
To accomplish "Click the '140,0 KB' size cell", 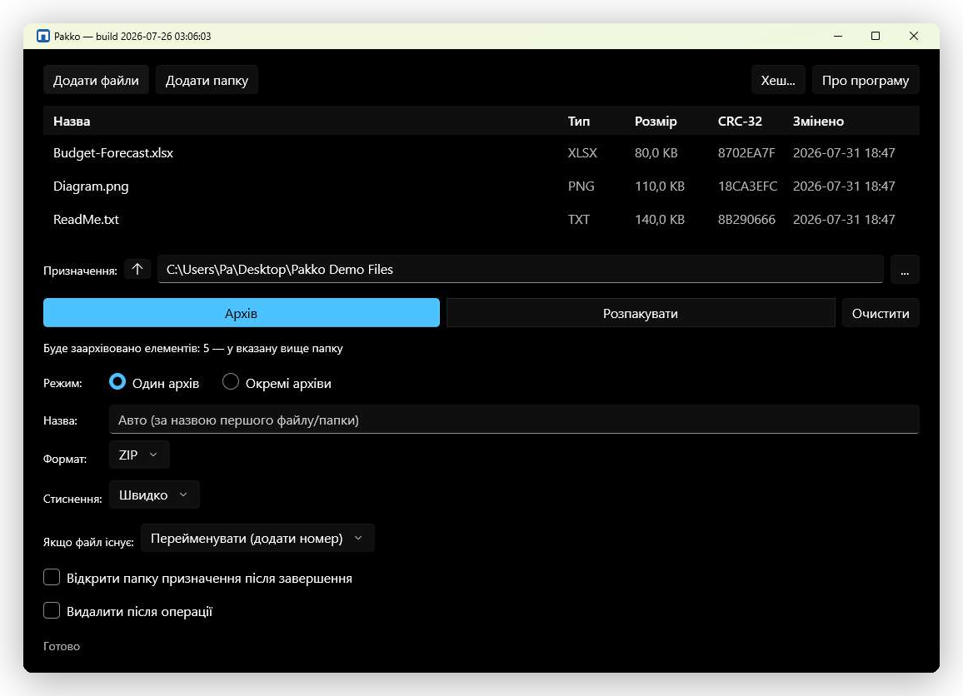I will pyautogui.click(x=660, y=219).
